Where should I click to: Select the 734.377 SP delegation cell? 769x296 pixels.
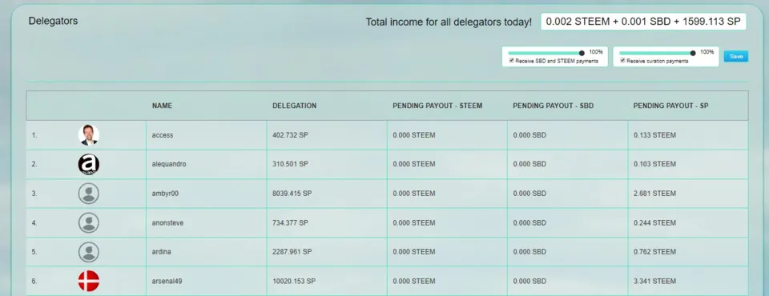tap(327, 223)
